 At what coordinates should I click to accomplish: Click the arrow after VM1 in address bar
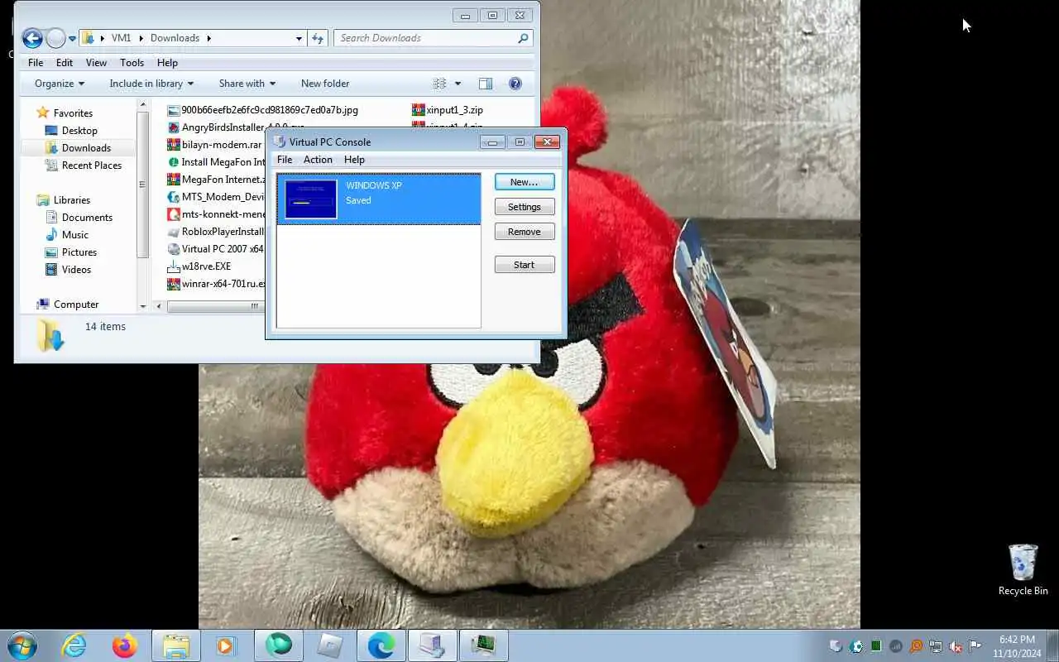coord(141,38)
